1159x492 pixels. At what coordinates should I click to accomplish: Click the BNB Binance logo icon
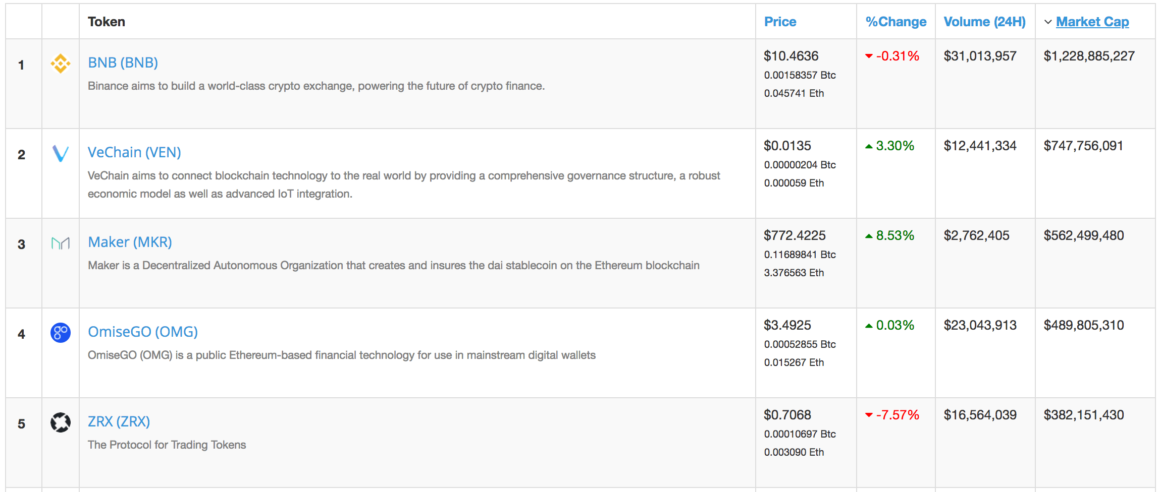tap(60, 65)
